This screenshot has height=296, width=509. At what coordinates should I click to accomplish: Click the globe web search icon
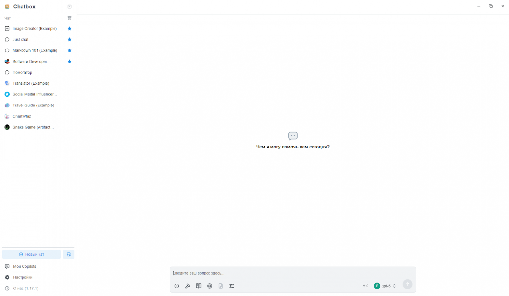(x=210, y=286)
